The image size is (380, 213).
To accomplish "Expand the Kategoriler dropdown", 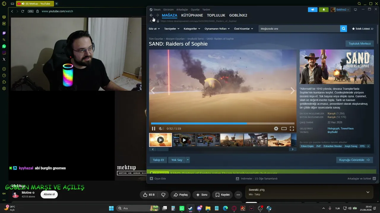I will 192,29.
